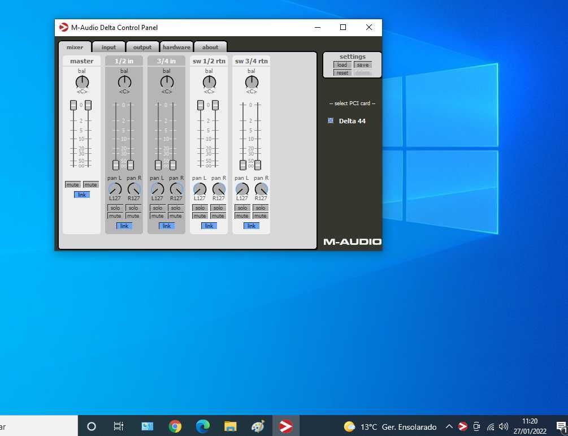Viewport: 568px width, 436px height.
Task: Click the master left fader handle
Action: pyautogui.click(x=73, y=105)
